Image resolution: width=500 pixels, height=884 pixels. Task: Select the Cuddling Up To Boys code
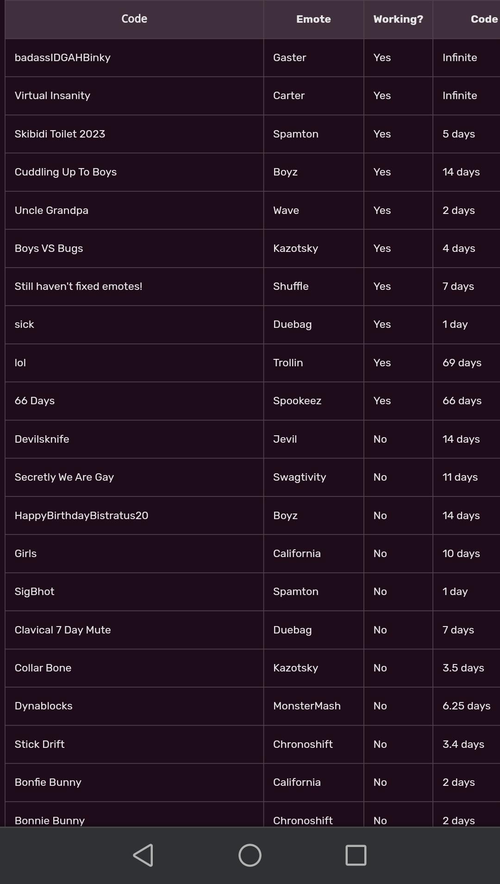(66, 172)
